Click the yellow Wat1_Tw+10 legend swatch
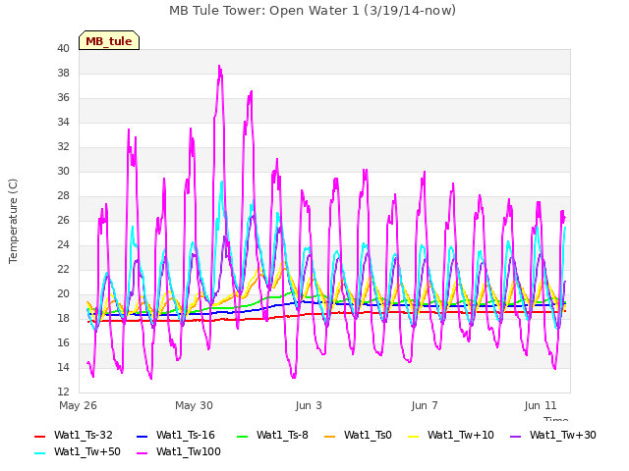Viewport: 629px width, 471px height. [413, 436]
